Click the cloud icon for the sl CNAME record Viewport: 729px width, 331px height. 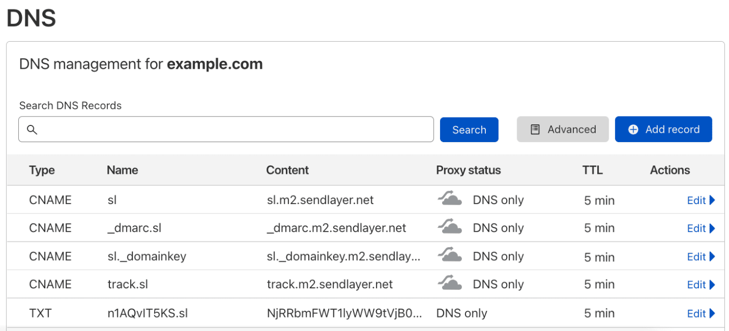pos(450,199)
